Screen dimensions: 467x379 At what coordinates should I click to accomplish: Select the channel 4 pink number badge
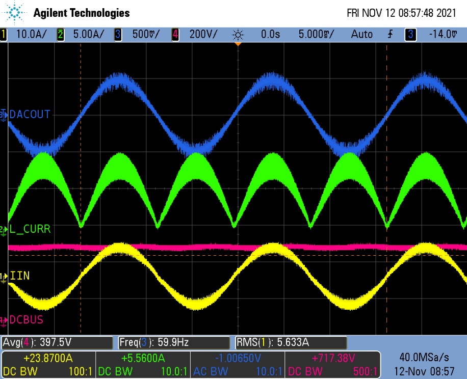click(x=175, y=35)
